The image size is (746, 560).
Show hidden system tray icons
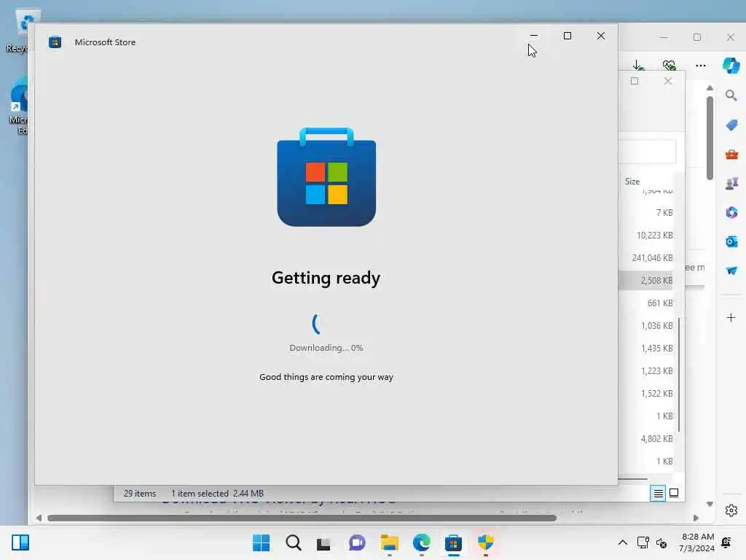(622, 542)
